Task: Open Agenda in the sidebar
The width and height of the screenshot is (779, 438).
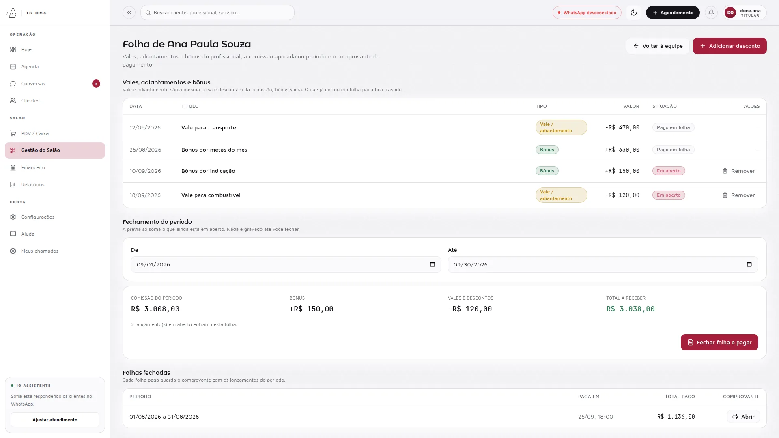Action: point(55,67)
